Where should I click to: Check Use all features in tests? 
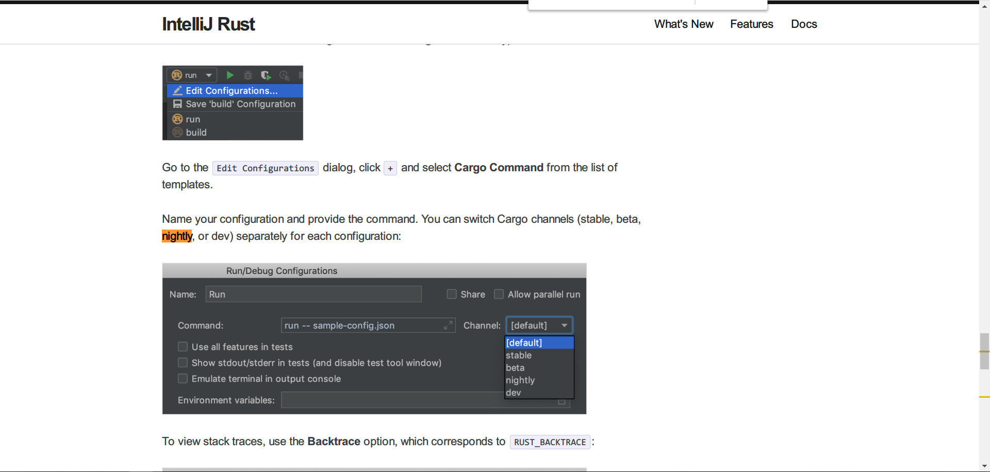(x=183, y=347)
